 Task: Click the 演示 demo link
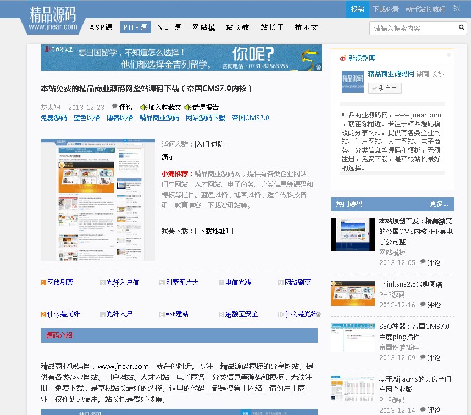click(x=168, y=156)
